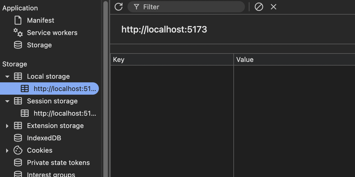Open Interest groups in sidebar
The image size is (355, 177).
[x=51, y=174]
